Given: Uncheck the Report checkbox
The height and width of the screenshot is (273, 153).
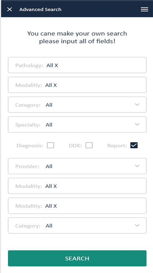Looking at the screenshot, I should [134, 146].
